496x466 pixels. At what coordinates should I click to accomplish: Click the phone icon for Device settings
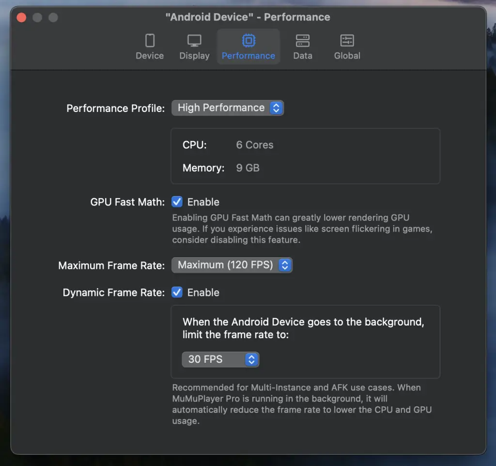pyautogui.click(x=150, y=41)
